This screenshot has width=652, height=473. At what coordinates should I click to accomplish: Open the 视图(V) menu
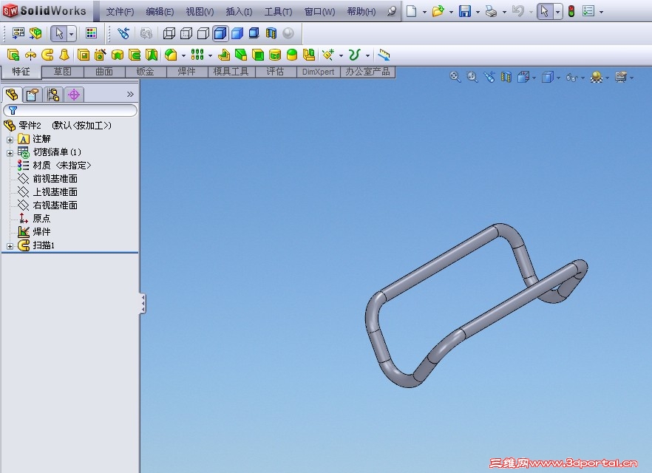pos(200,12)
